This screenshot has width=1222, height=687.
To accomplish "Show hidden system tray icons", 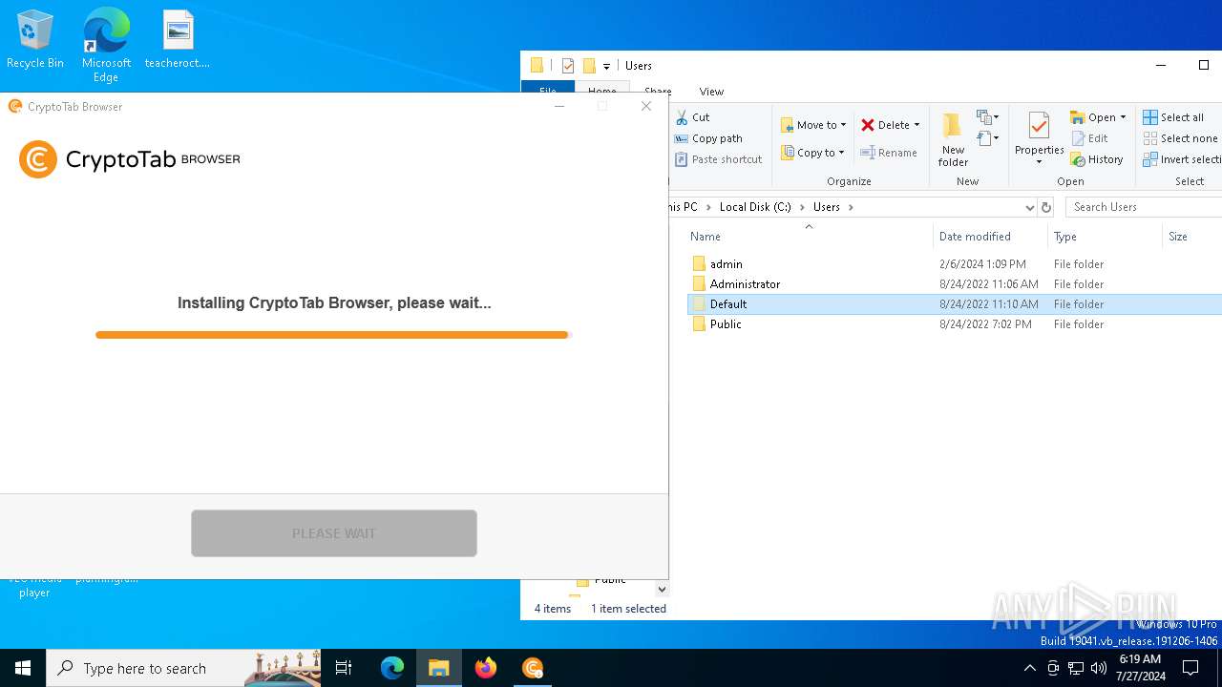I will click(1029, 668).
